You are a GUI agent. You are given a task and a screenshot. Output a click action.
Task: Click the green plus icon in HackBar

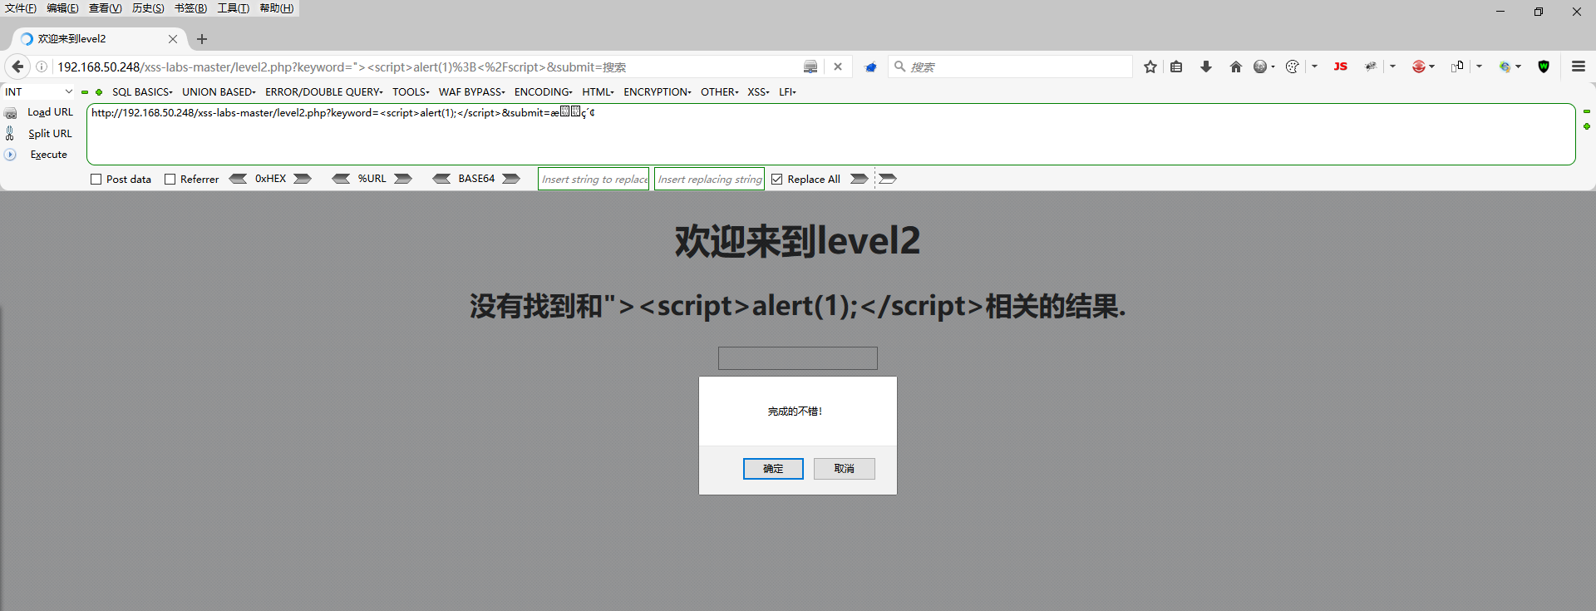(99, 92)
